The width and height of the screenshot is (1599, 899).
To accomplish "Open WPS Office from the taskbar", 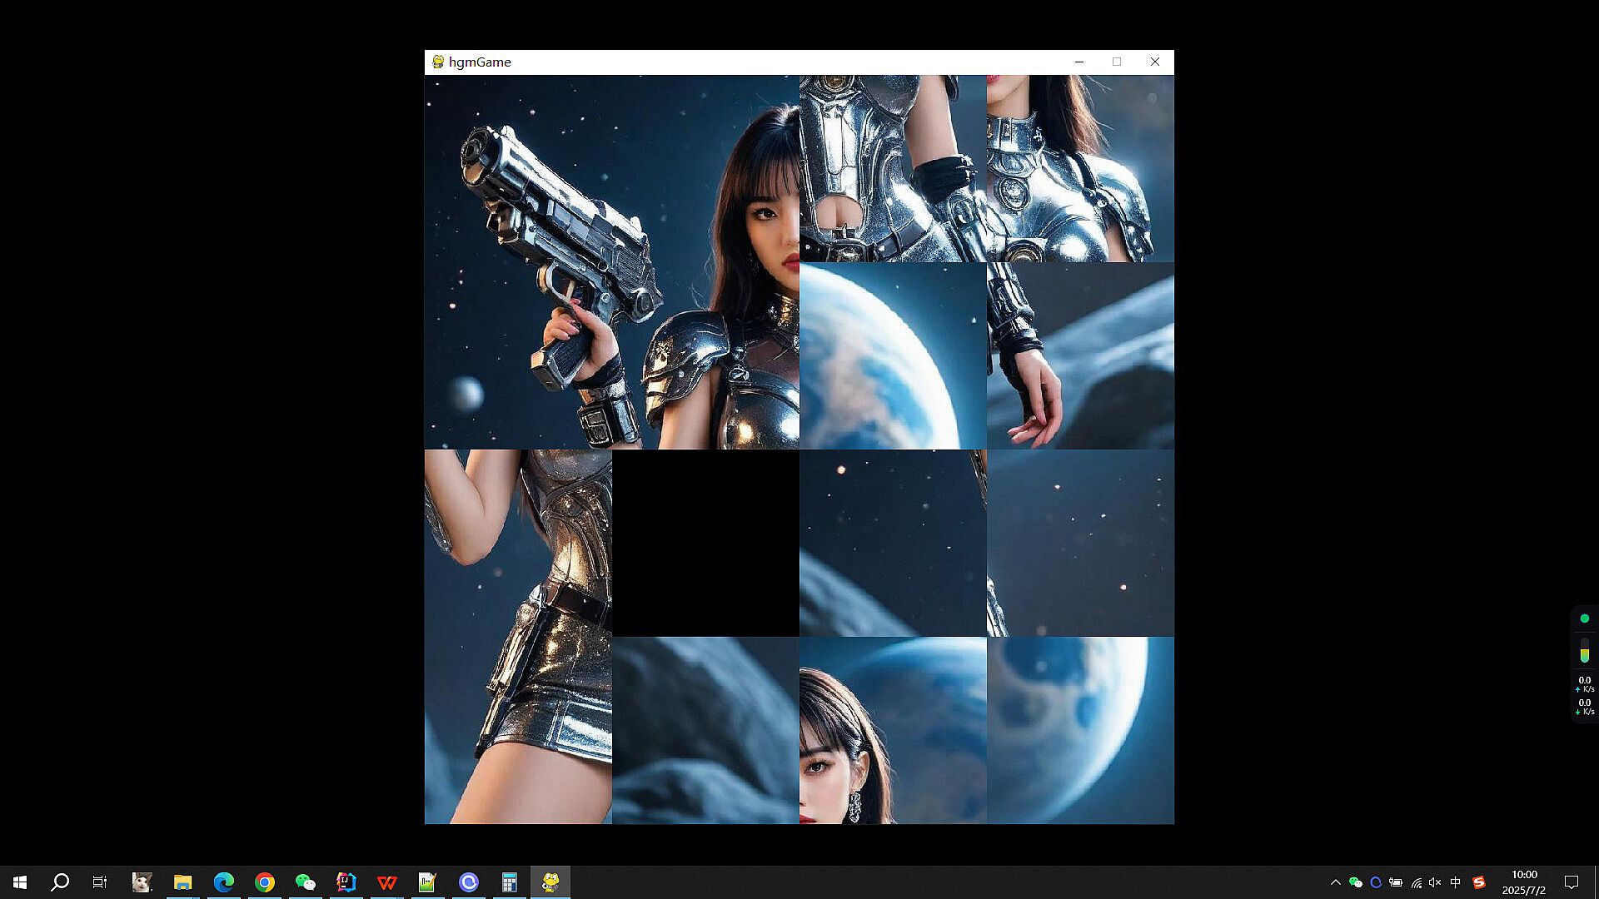I will tap(386, 882).
